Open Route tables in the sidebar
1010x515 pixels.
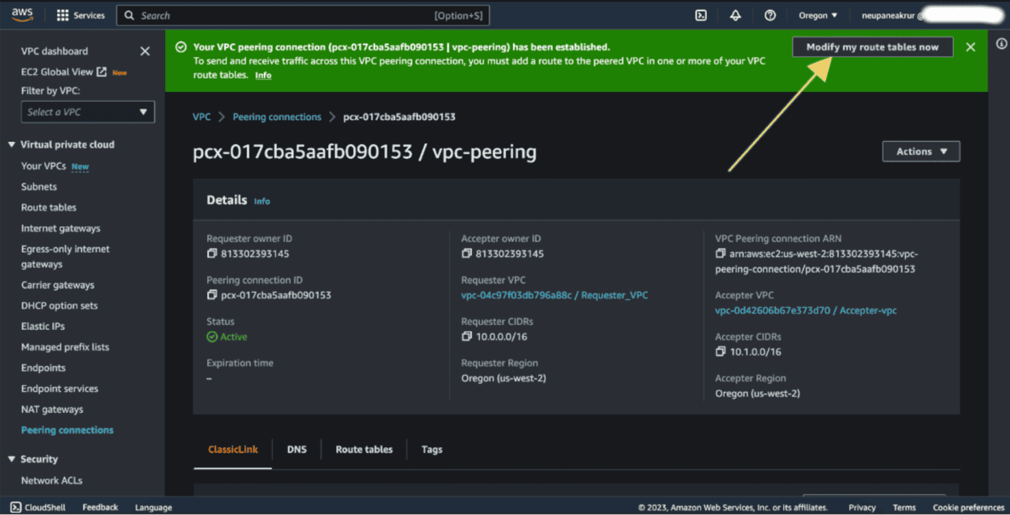tap(49, 208)
